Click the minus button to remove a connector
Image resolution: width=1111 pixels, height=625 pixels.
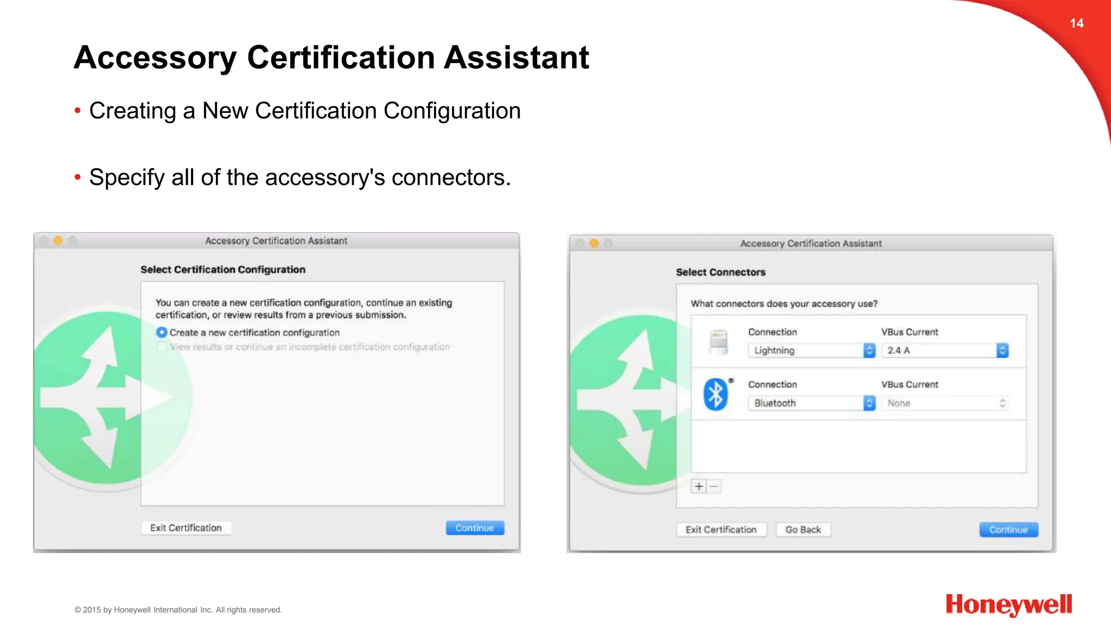pyautogui.click(x=714, y=486)
